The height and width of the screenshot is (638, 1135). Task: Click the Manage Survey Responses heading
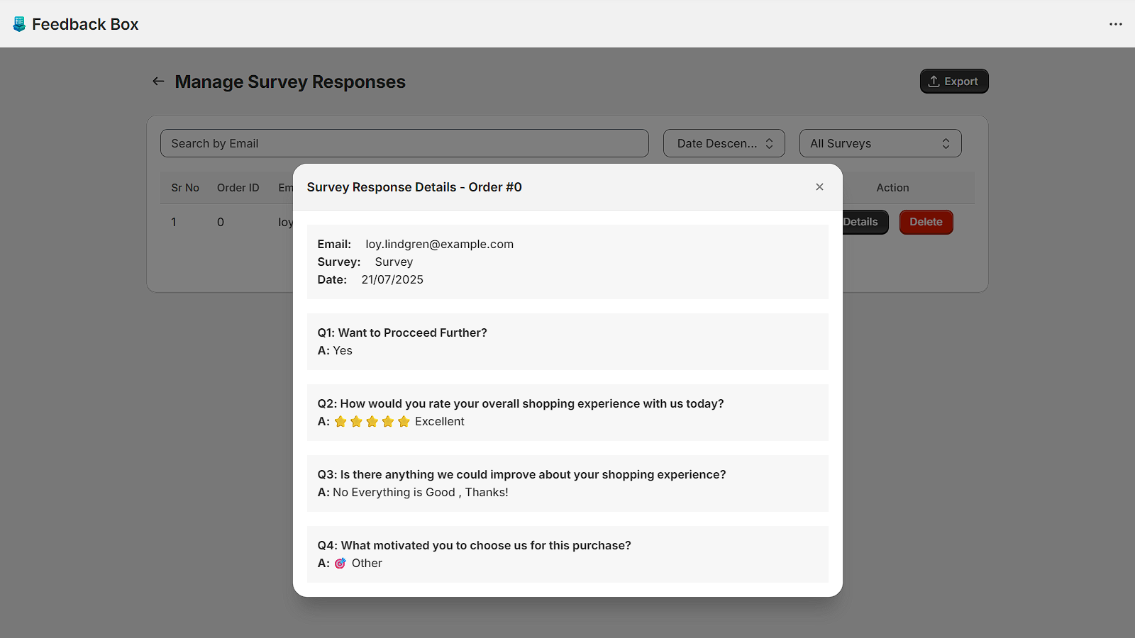(x=290, y=82)
